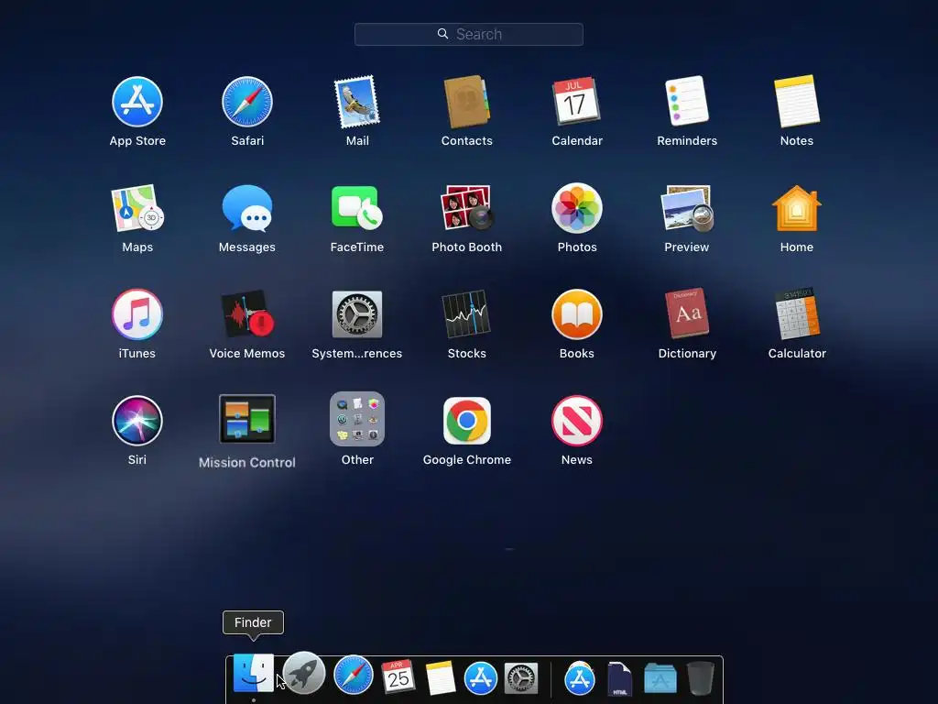
Task: Click the Launchpad rocket icon in Dock
Action: point(304,673)
